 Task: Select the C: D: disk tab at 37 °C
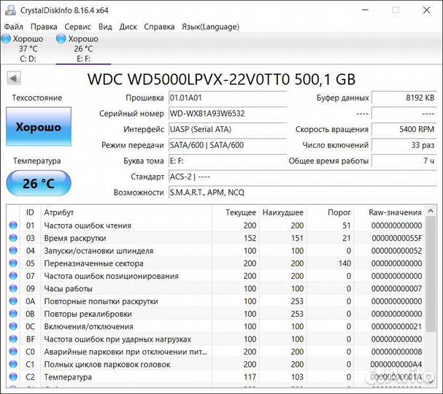pyautogui.click(x=28, y=49)
